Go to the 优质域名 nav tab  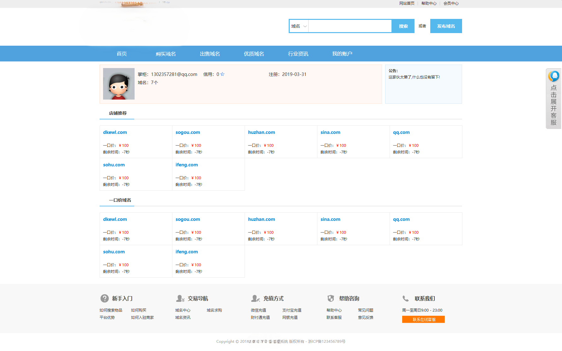(254, 54)
